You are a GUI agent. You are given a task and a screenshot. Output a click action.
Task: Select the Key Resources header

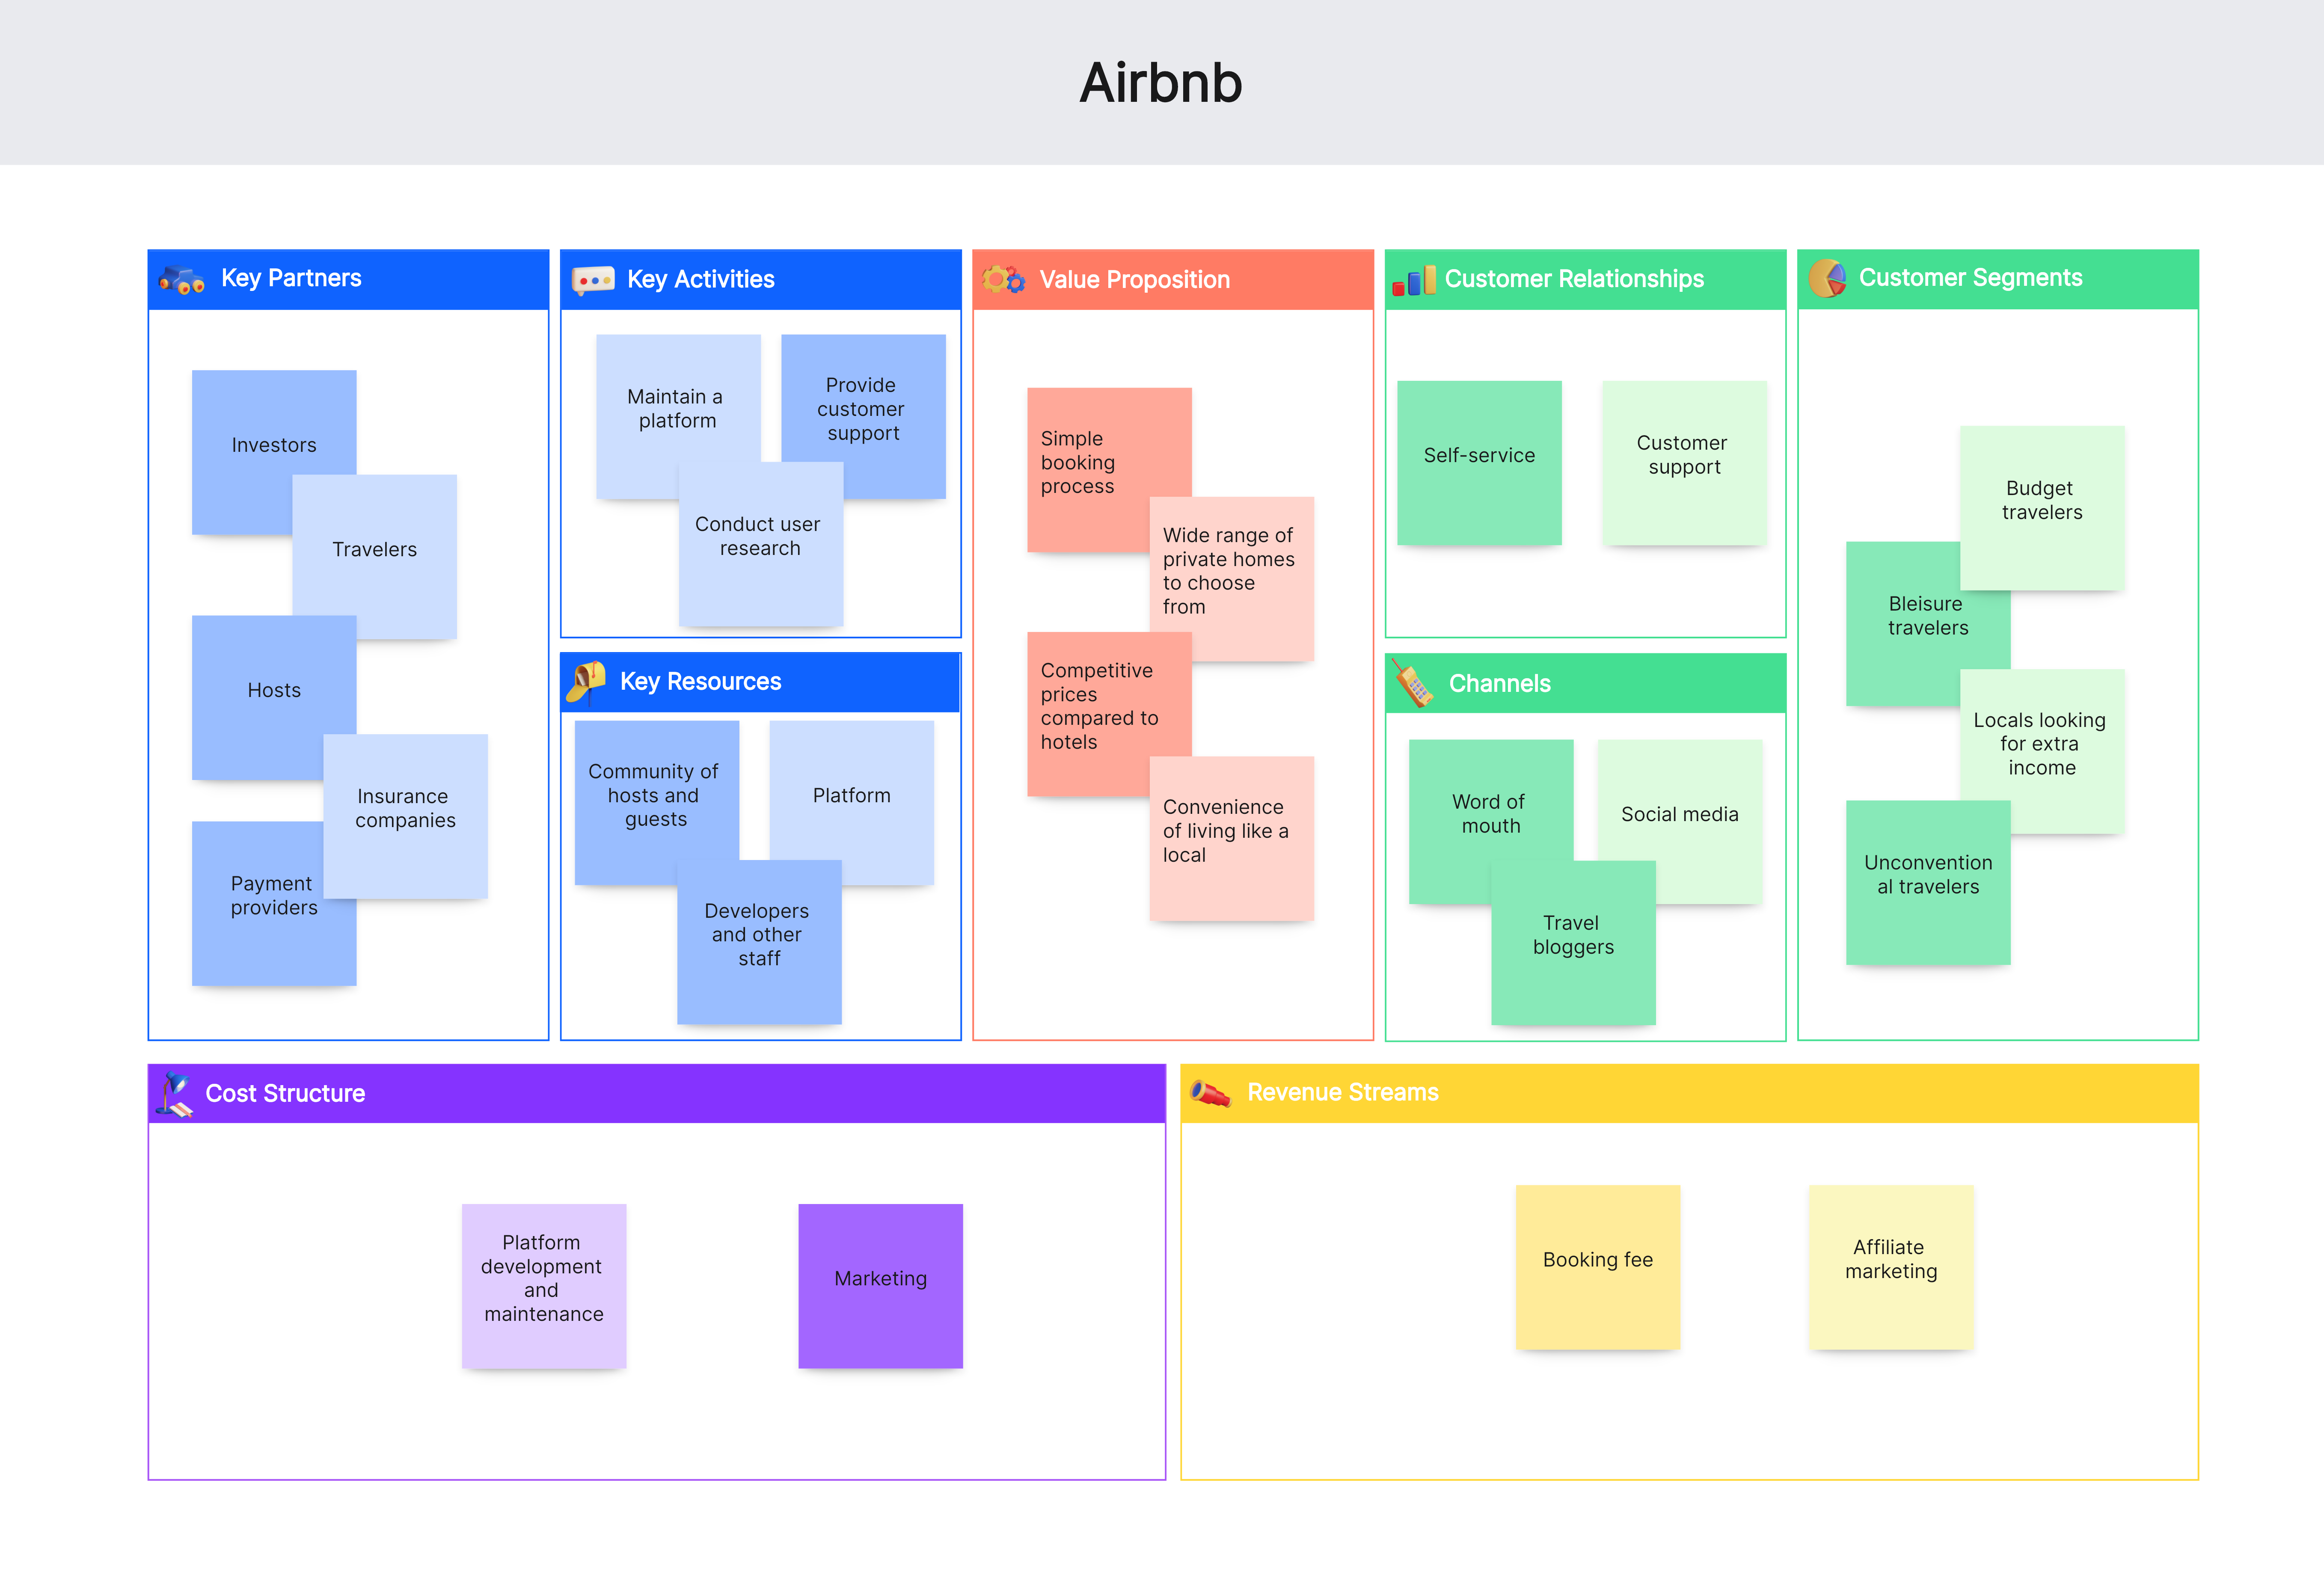tap(760, 682)
